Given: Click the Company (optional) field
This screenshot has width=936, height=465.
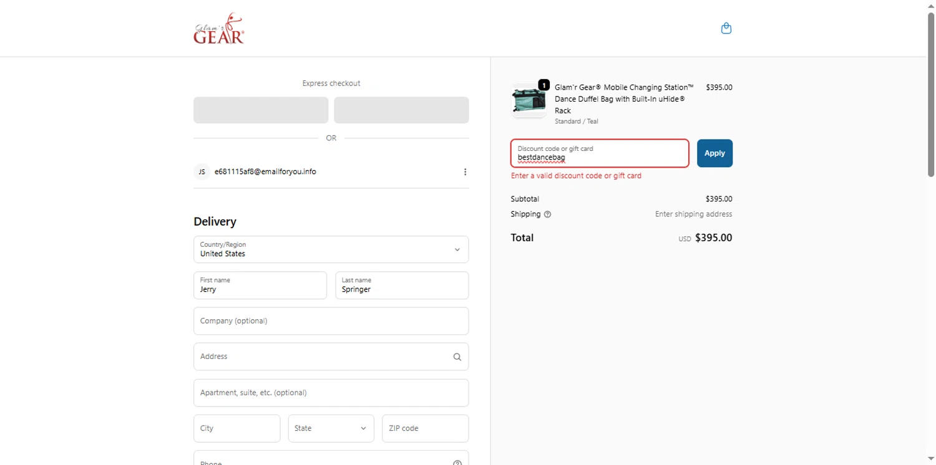Looking at the screenshot, I should (331, 321).
